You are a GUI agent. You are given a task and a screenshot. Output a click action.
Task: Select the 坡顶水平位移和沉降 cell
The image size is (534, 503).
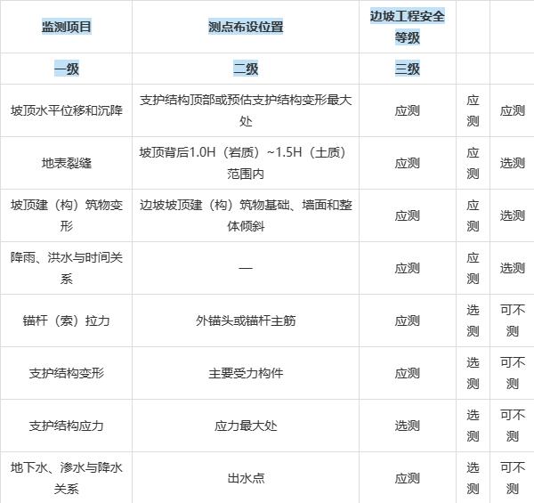tap(67, 110)
